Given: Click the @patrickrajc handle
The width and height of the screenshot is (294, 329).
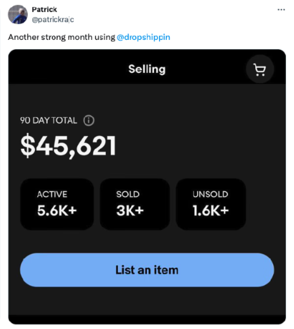Looking at the screenshot, I should point(51,19).
